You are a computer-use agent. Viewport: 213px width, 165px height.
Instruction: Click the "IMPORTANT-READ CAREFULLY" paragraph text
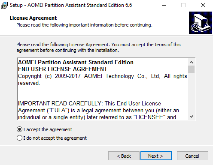pos(98,110)
